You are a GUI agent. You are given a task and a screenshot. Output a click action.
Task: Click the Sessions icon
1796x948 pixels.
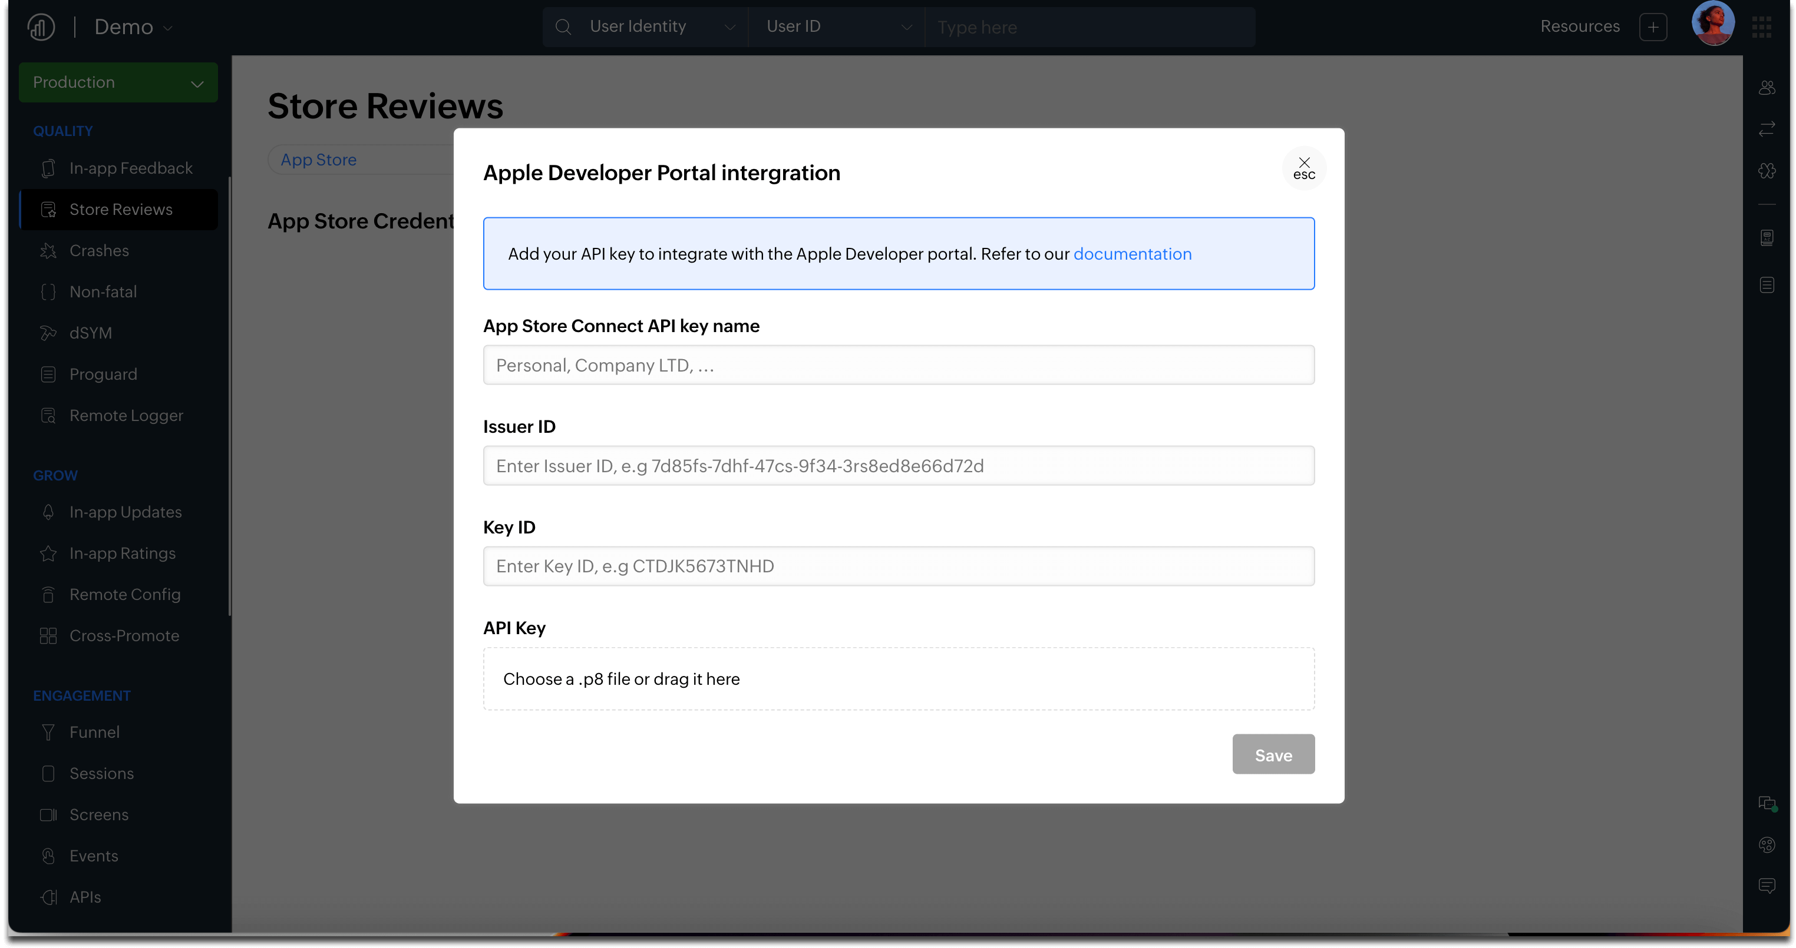pos(48,773)
